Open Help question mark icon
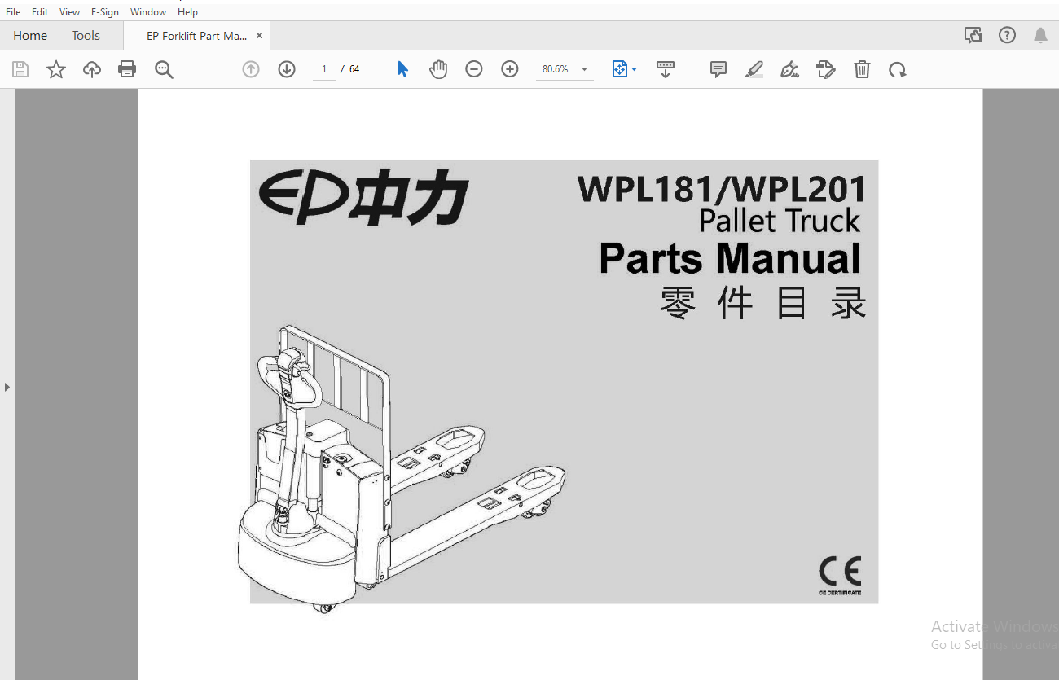This screenshot has width=1059, height=680. pyautogui.click(x=1008, y=35)
